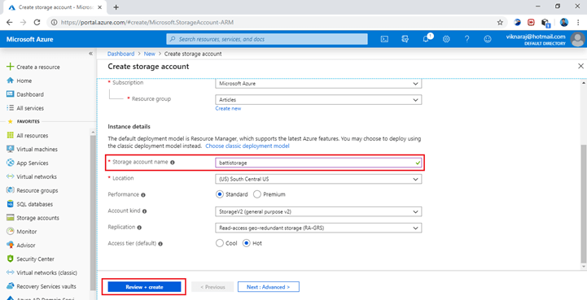Open the Resource group dropdown
Image resolution: width=587 pixels, height=300 pixels.
318,100
